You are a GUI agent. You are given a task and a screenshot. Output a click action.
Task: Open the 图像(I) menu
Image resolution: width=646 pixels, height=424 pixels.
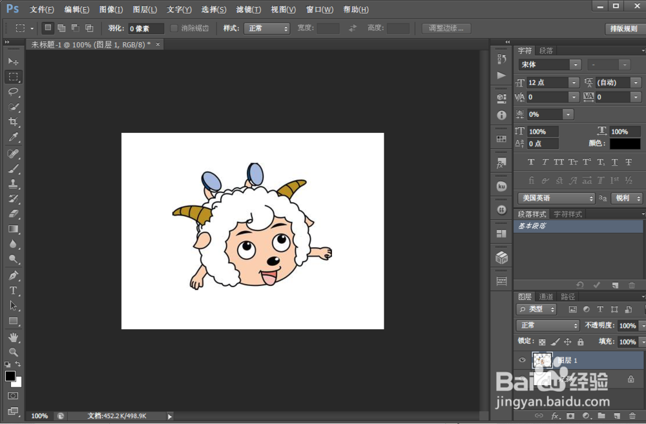point(111,9)
